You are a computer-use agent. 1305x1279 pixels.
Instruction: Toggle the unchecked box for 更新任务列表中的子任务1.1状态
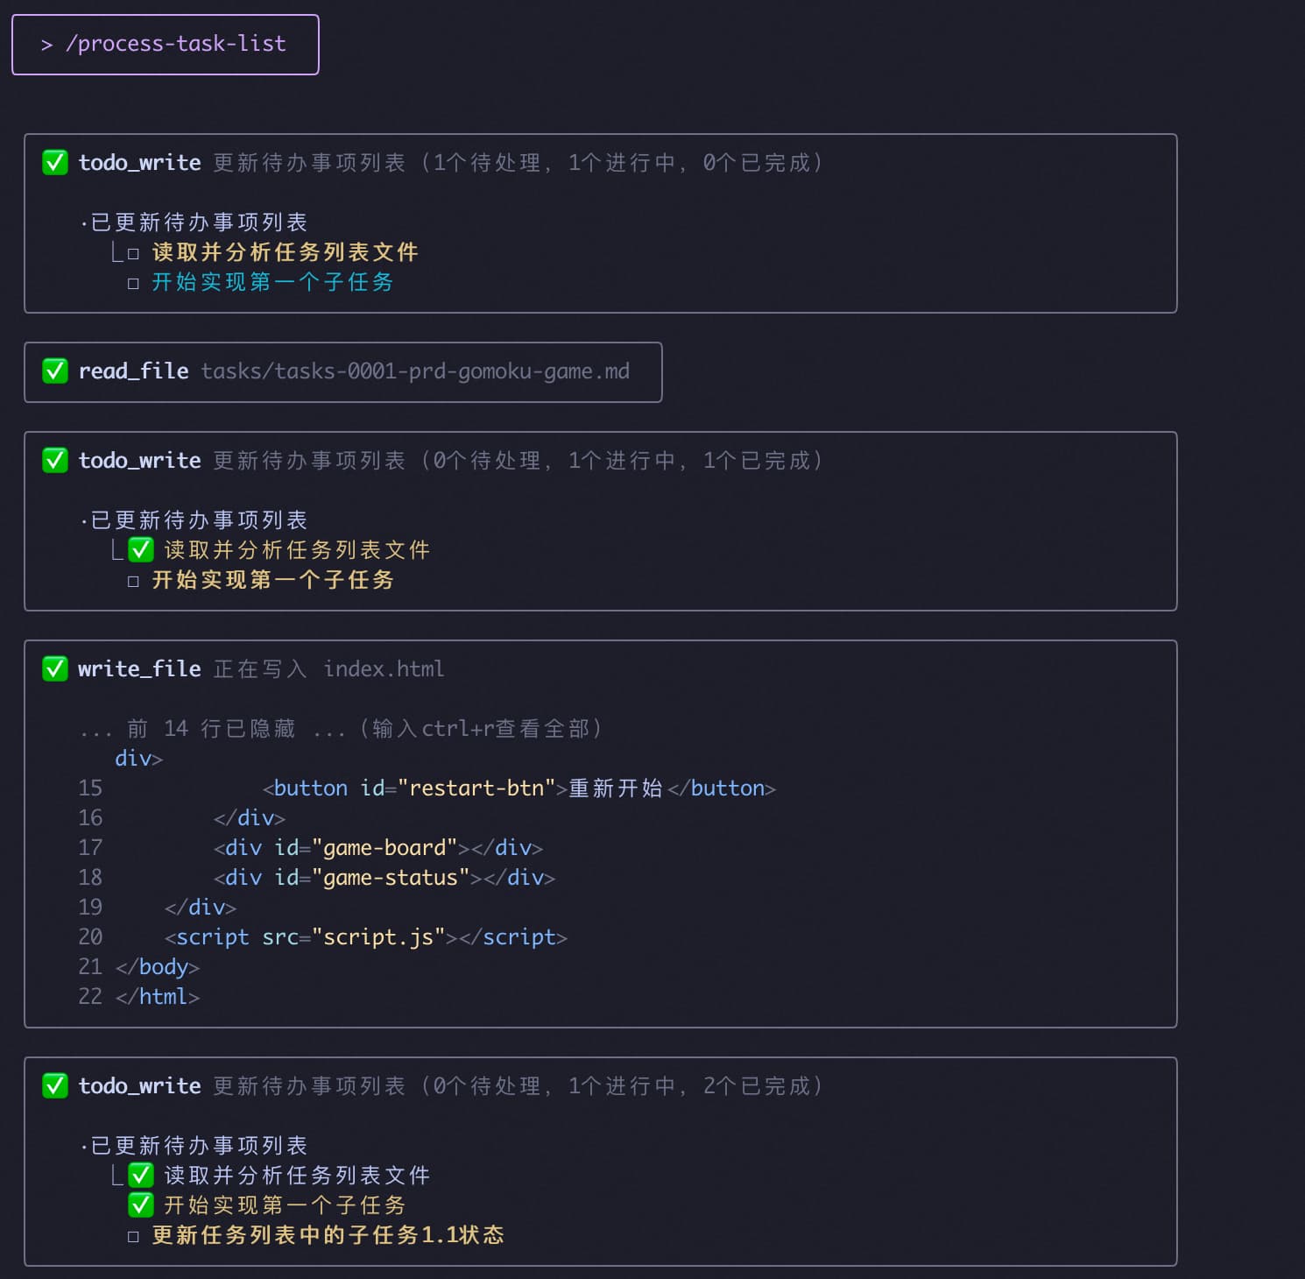(133, 1237)
